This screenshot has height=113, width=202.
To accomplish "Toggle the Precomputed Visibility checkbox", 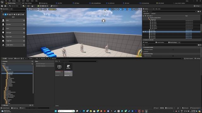I will 173,50.
